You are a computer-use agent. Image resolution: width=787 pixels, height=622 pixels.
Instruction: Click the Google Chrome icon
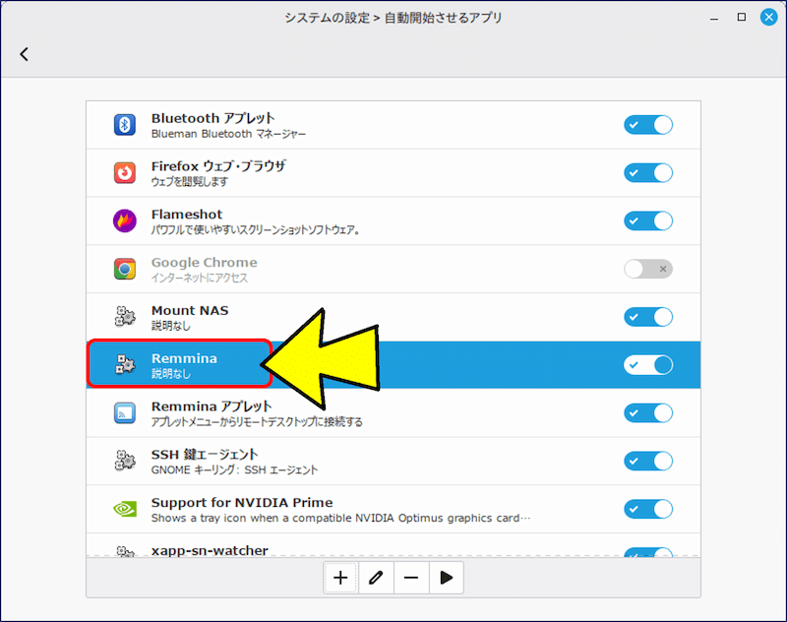pos(125,269)
